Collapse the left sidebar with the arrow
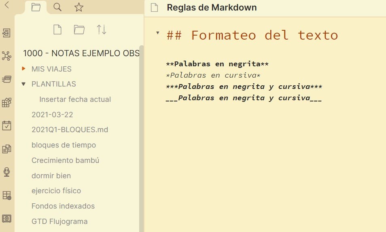 coord(7,5)
